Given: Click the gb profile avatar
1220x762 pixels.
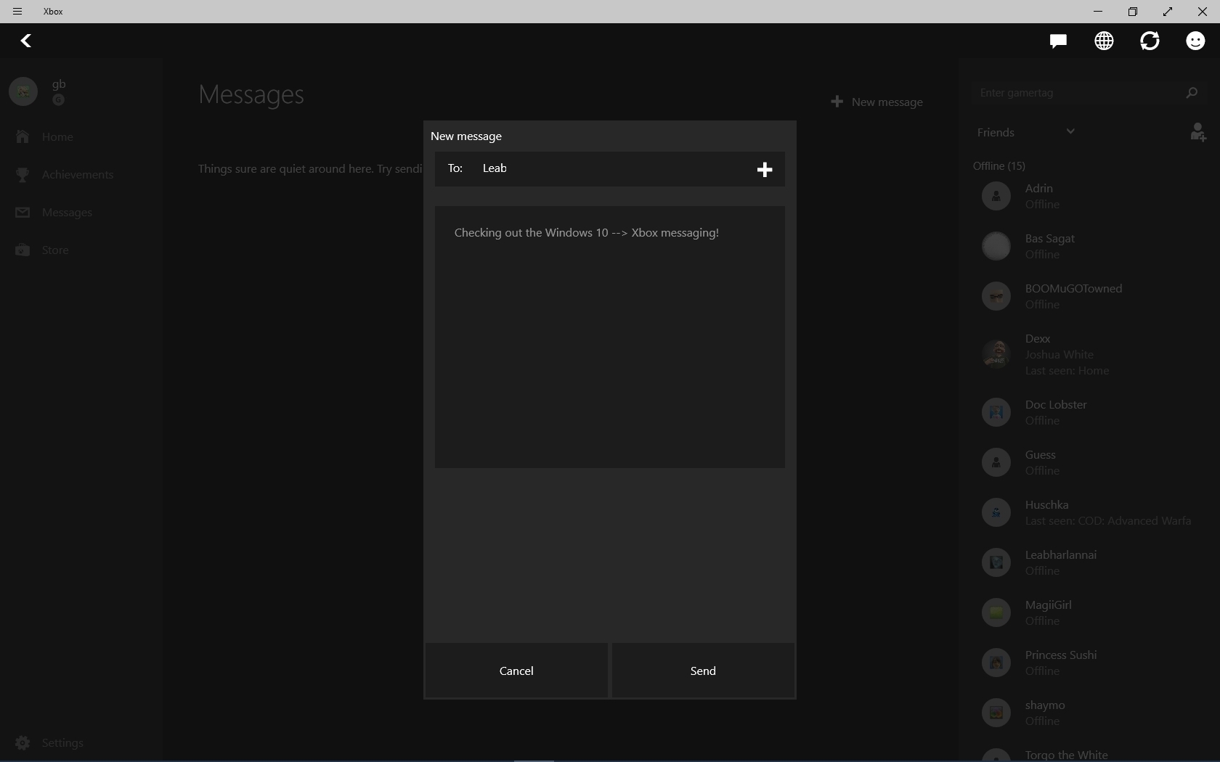Looking at the screenshot, I should point(23,91).
